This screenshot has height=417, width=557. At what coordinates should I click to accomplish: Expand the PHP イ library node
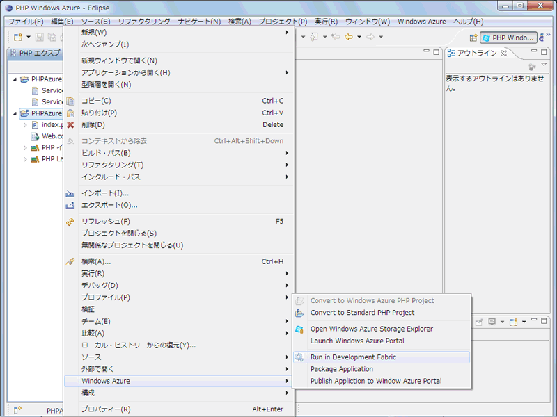click(25, 147)
